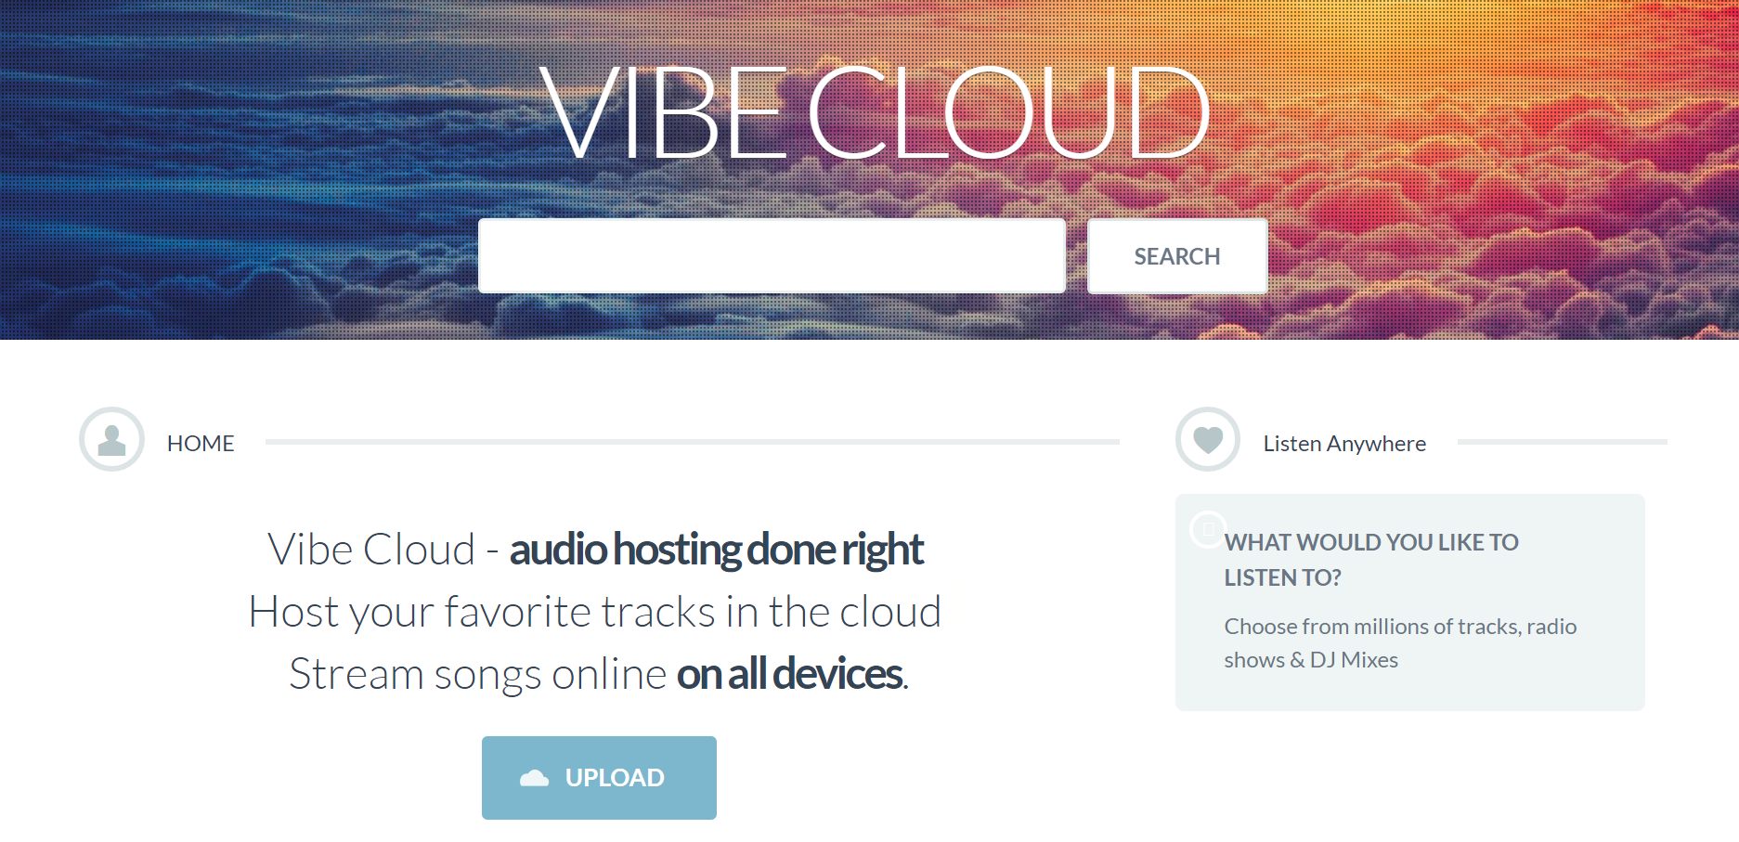The width and height of the screenshot is (1739, 842).
Task: Focus the search text field
Action: (x=772, y=256)
